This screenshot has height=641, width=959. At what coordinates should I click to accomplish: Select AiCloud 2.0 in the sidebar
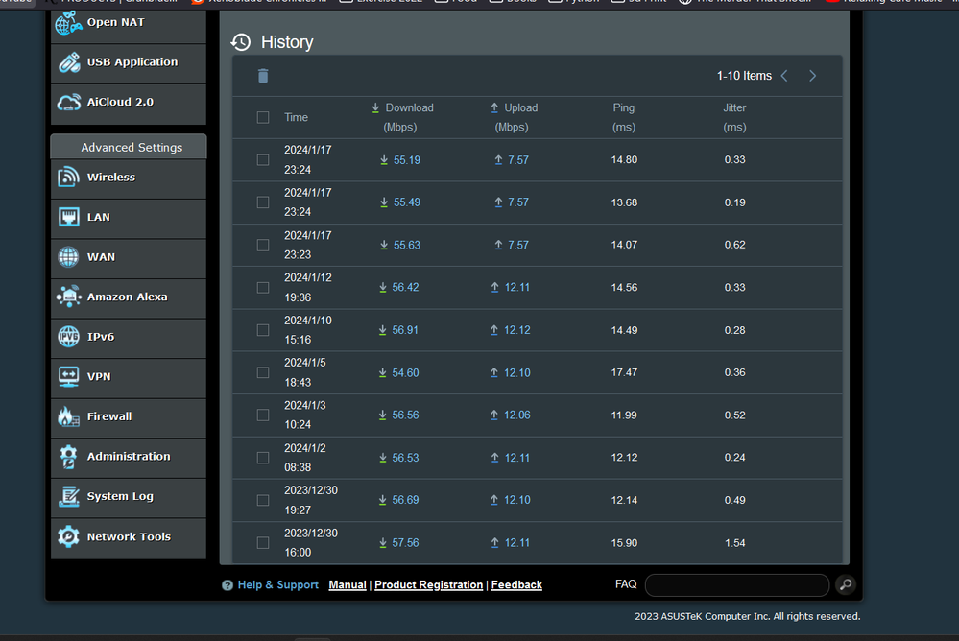tap(120, 102)
